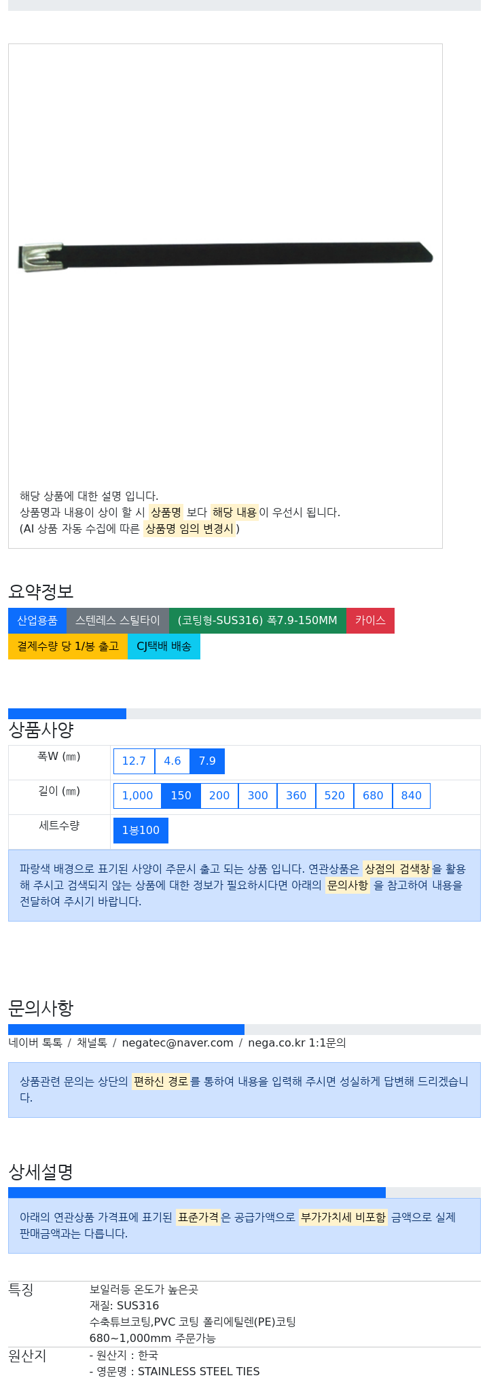Click the CJ택배 배송 badge
The width and height of the screenshot is (489, 1380).
coord(164,647)
